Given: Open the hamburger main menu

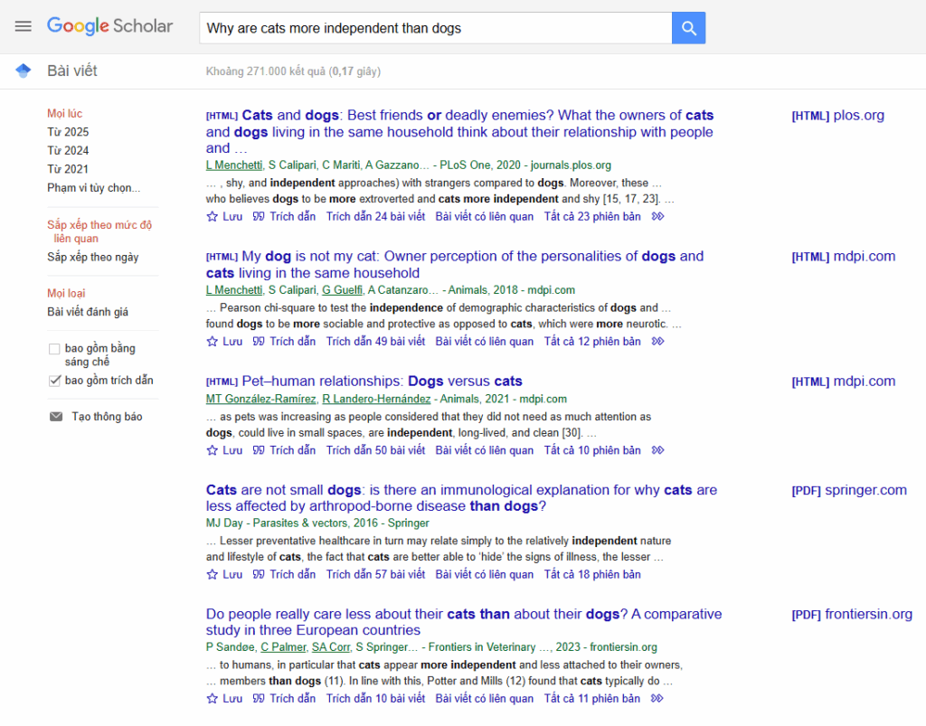Looking at the screenshot, I should click(23, 26).
